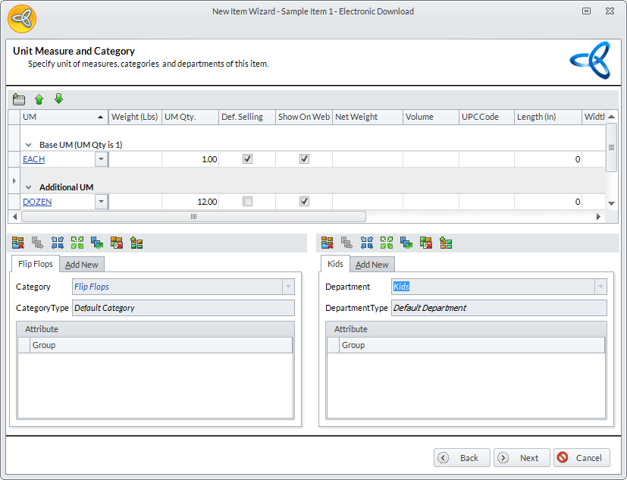Click the Next button
Viewport: 627px width, 480px height.
522,458
